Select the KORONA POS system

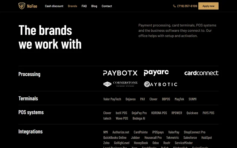(159, 113)
